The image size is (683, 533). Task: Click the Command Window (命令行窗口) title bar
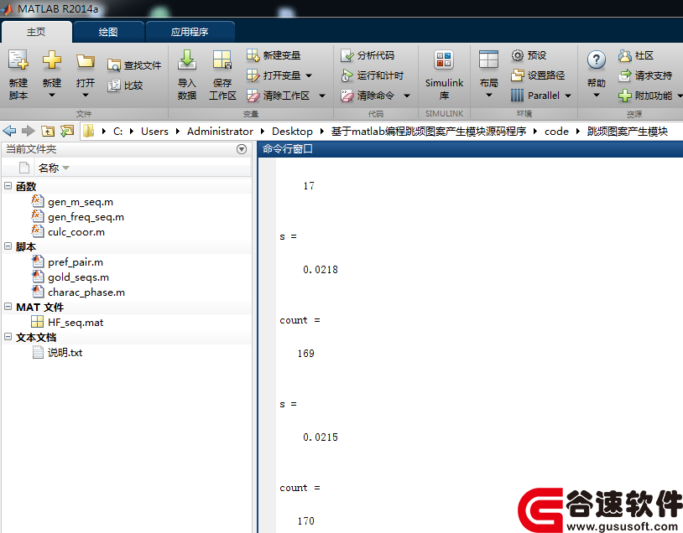tap(471, 149)
